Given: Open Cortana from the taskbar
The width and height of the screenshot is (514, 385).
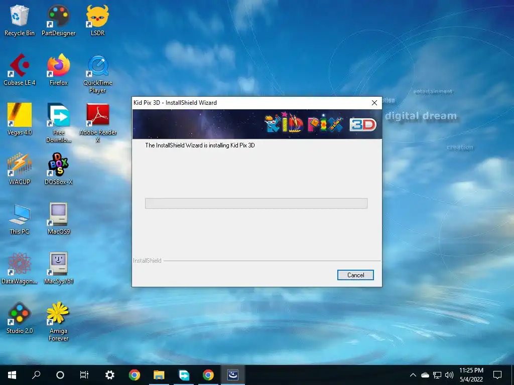Looking at the screenshot, I should 60,375.
